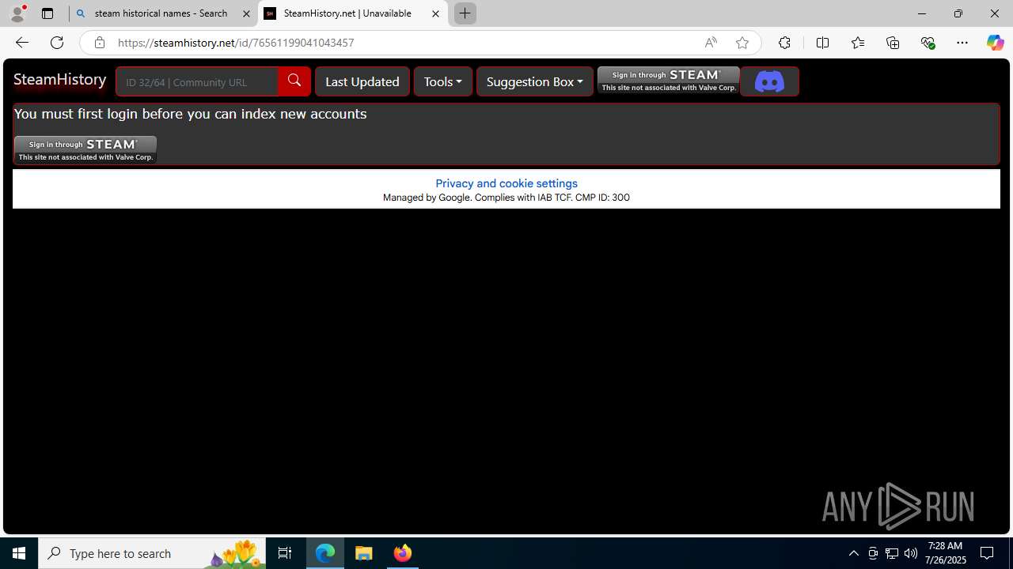Enable Split screen view

[x=823, y=43]
